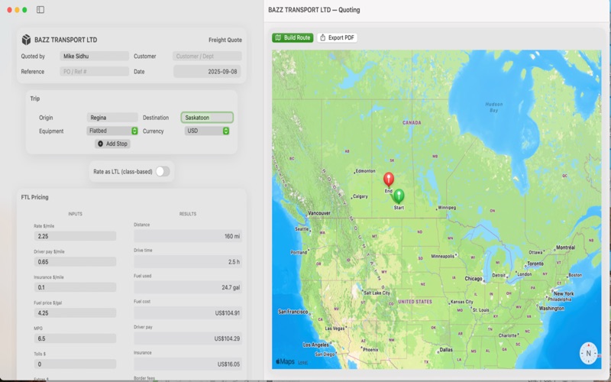This screenshot has width=611, height=382.
Task: Click the Calgary label on map
Action: (360, 196)
